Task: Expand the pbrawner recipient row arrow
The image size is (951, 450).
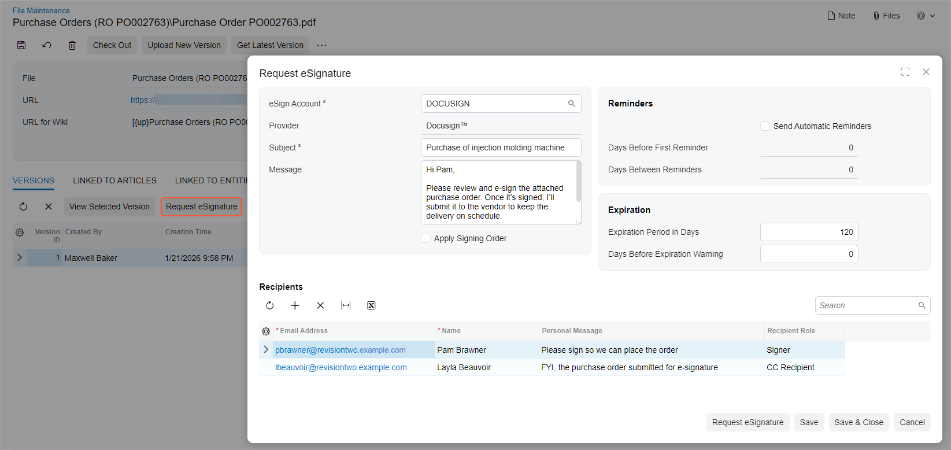Action: point(266,349)
